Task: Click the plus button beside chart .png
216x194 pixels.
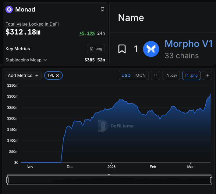Action: [x=207, y=75]
